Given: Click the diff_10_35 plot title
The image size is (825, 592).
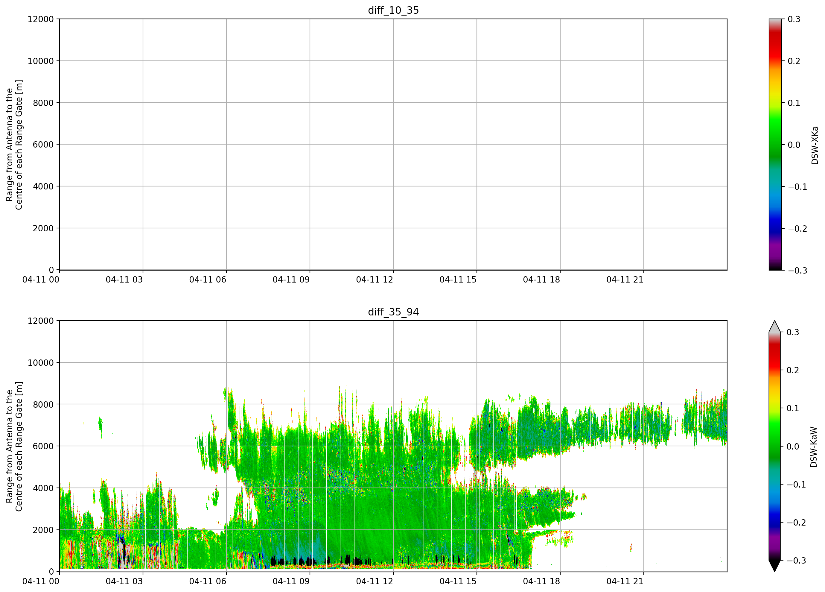Looking at the screenshot, I should (x=393, y=10).
